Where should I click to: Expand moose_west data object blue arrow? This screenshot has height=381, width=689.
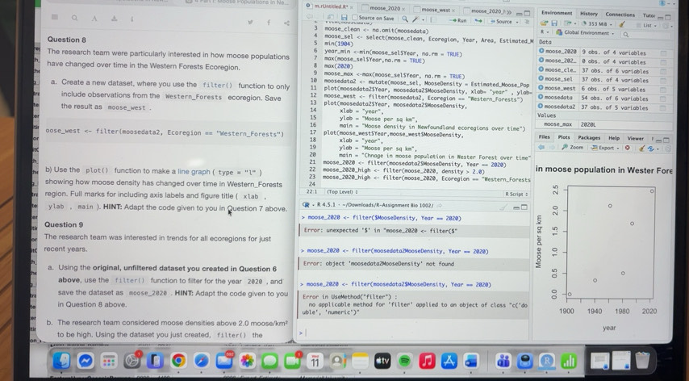click(541, 87)
